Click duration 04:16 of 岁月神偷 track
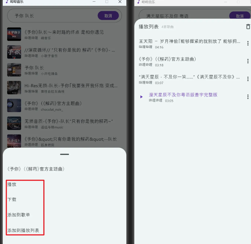This screenshot has height=244, width=251. (x=159, y=47)
